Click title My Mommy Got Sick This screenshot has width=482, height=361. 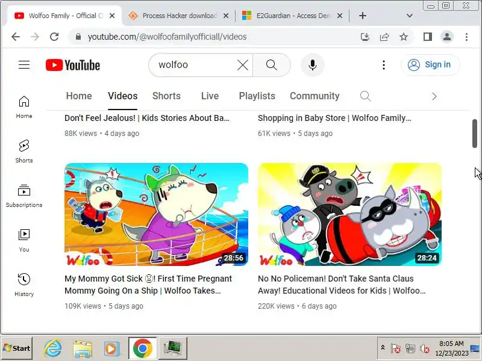pos(148,285)
